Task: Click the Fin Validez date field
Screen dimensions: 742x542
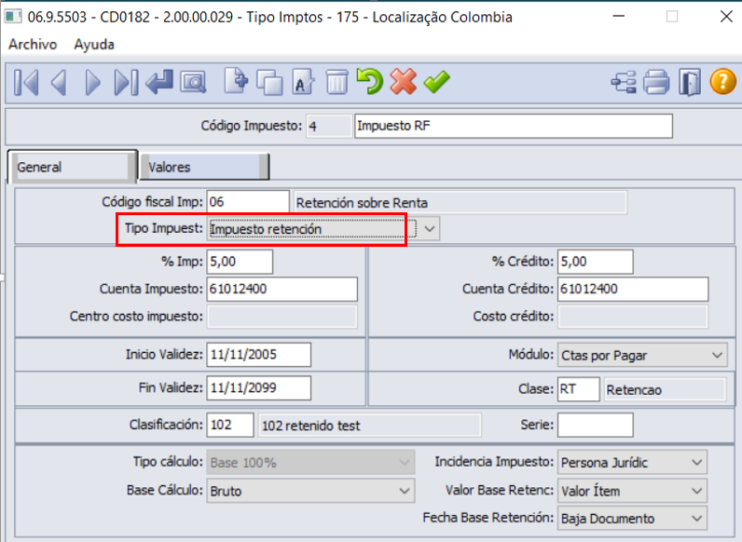Action: click(x=259, y=387)
